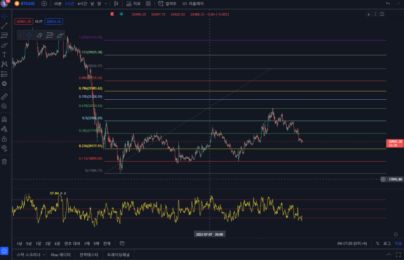The image size is (404, 260).
Task: Expand the timeframe interval dropdown arrow
Action: pos(106,4)
